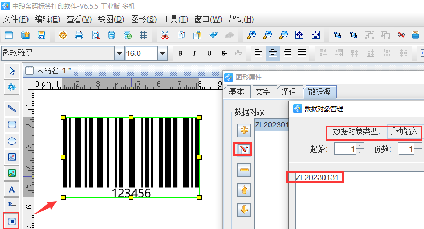
Task: Decrease the 起始 spinner value
Action: tap(359, 152)
